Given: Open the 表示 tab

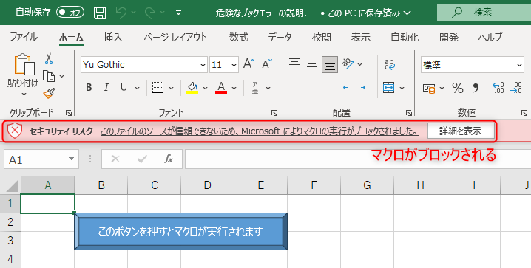Looking at the screenshot, I should (361, 37).
